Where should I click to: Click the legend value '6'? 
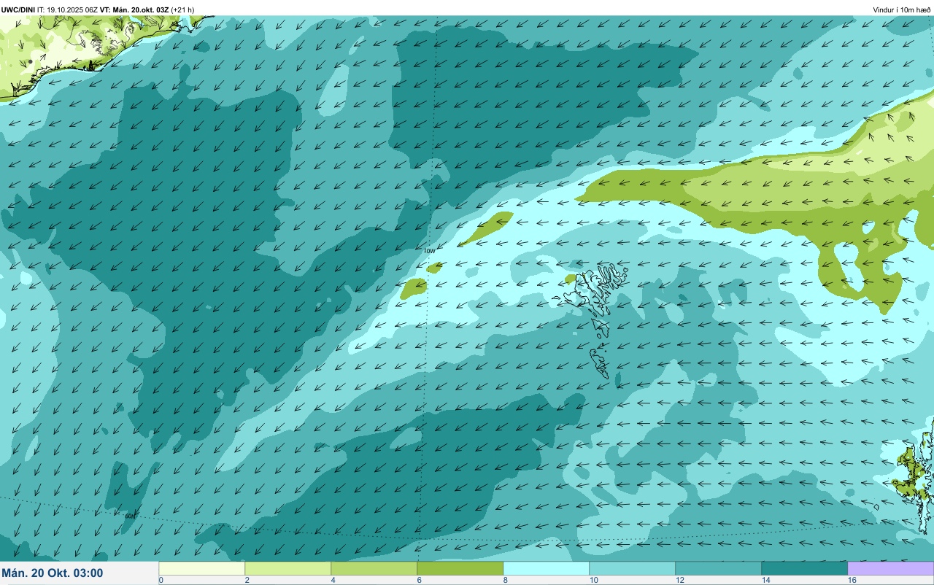coord(420,580)
